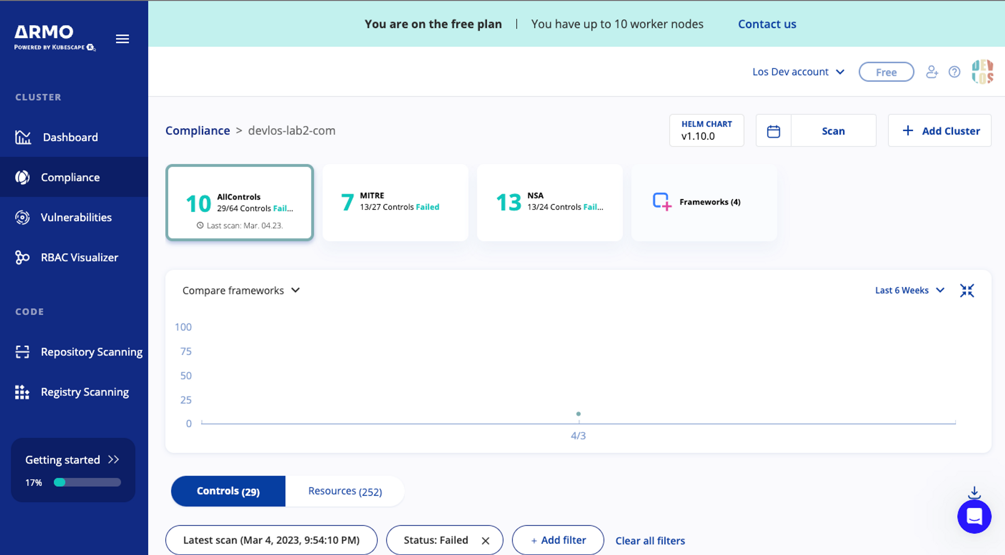Select the MITRE framework card
1005x555 pixels.
coord(395,203)
